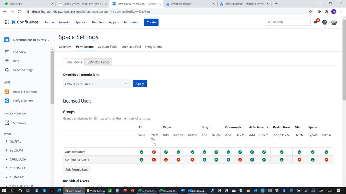Open draw.io Diagrams app icon in sidebar
Image resolution: width=346 pixels, height=194 pixels.
point(7,92)
